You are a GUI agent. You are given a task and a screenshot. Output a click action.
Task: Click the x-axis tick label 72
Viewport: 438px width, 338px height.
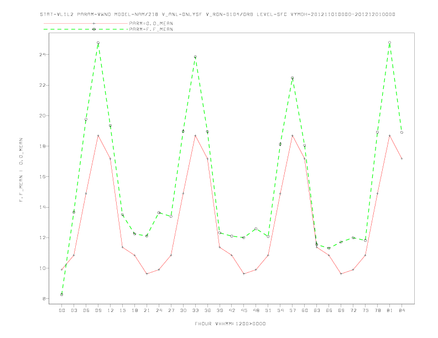tap(353, 310)
